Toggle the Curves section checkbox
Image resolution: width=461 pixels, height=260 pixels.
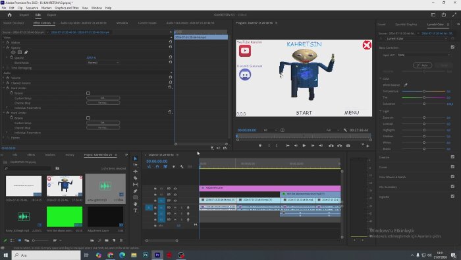coord(452,167)
